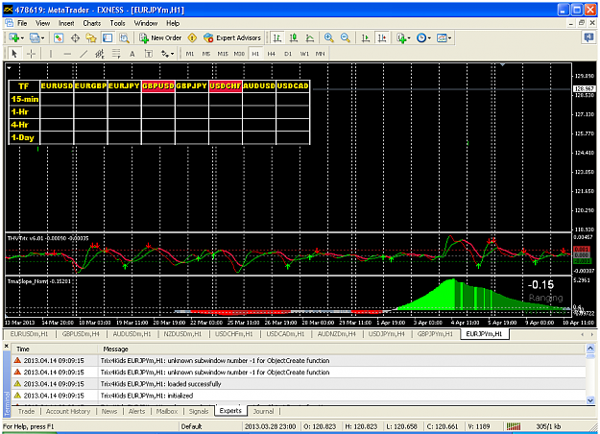This screenshot has width=600, height=434.
Task: Expand the Indicators dropdown arrow
Action: (409, 38)
